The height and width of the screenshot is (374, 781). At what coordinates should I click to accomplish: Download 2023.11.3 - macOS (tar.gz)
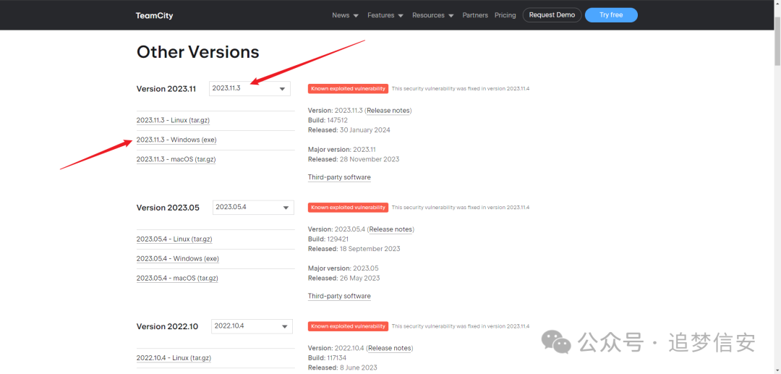[x=176, y=159]
